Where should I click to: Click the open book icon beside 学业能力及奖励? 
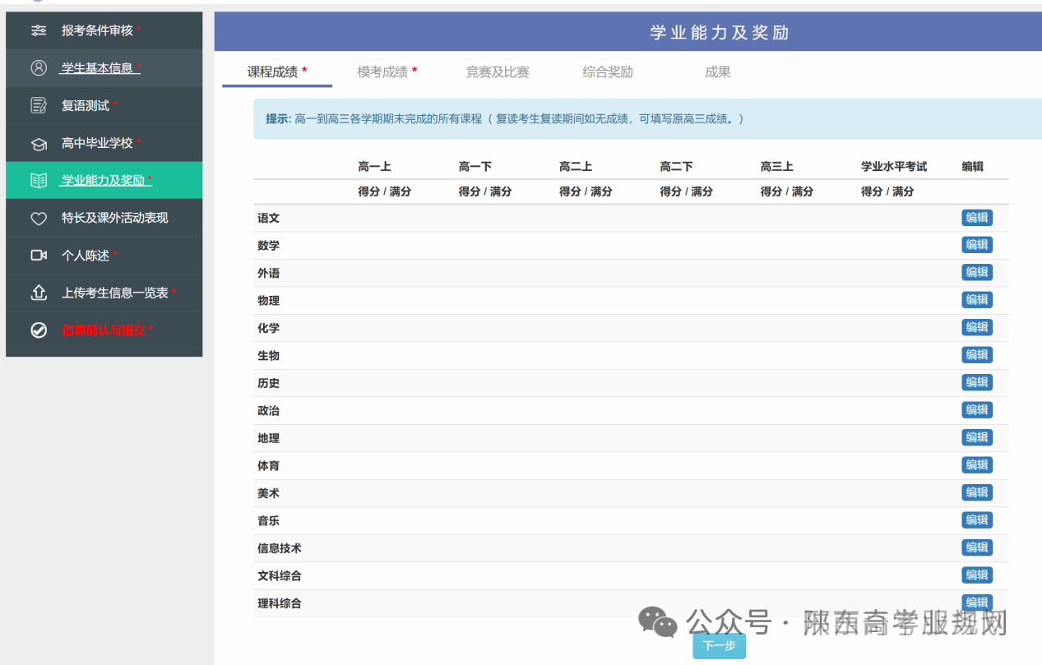(x=39, y=181)
